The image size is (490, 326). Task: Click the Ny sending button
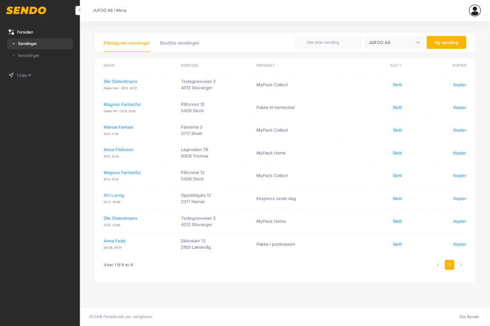coord(446,42)
